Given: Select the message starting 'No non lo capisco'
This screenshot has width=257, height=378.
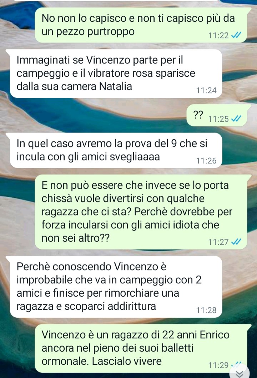Looking at the screenshot, I should [x=141, y=25].
